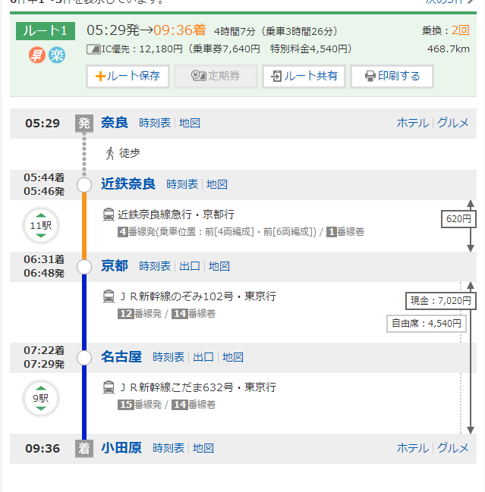
Task: Click the 着 arrival marker icon
Action: coord(84,449)
